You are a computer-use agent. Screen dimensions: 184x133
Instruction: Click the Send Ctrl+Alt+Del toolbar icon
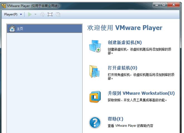tap(42, 14)
